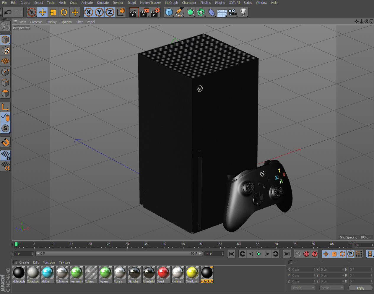Open the viewport Display menu
This screenshot has height=294, width=374.
51,22
